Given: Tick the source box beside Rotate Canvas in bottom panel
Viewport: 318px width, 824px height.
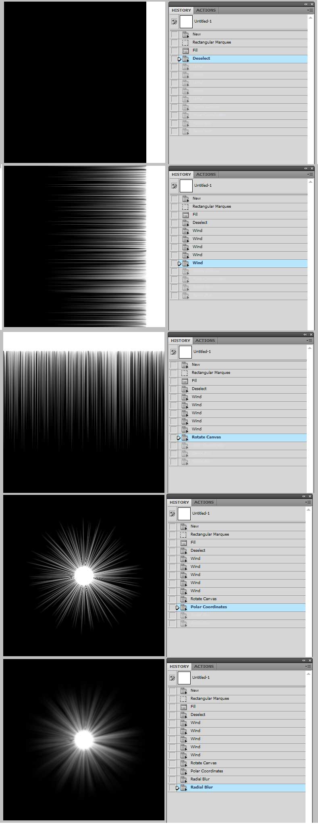Looking at the screenshot, I should [173, 763].
